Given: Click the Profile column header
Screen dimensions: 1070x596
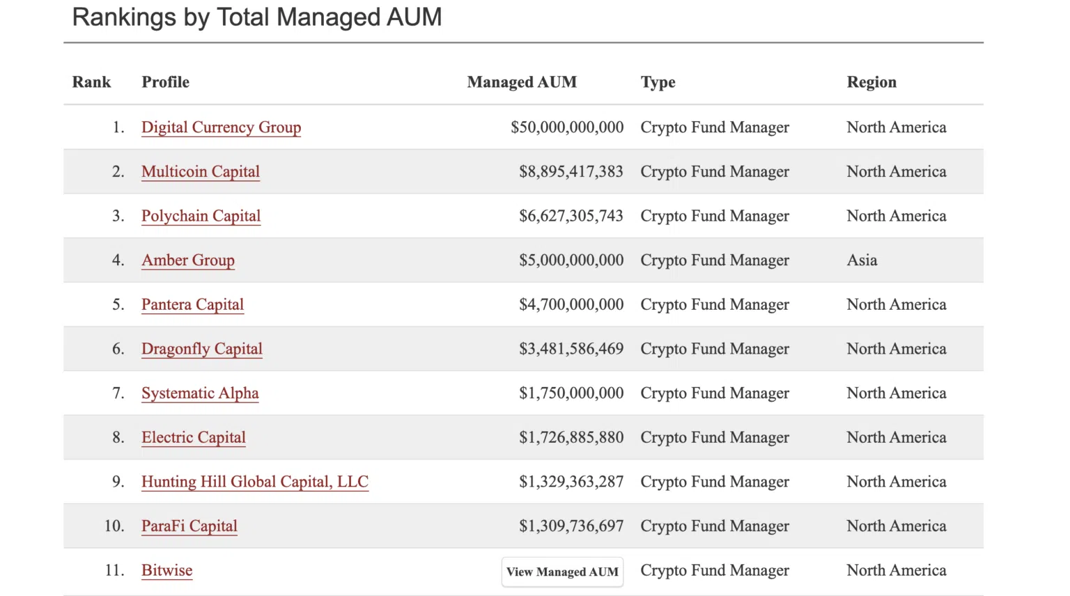Looking at the screenshot, I should pos(166,82).
